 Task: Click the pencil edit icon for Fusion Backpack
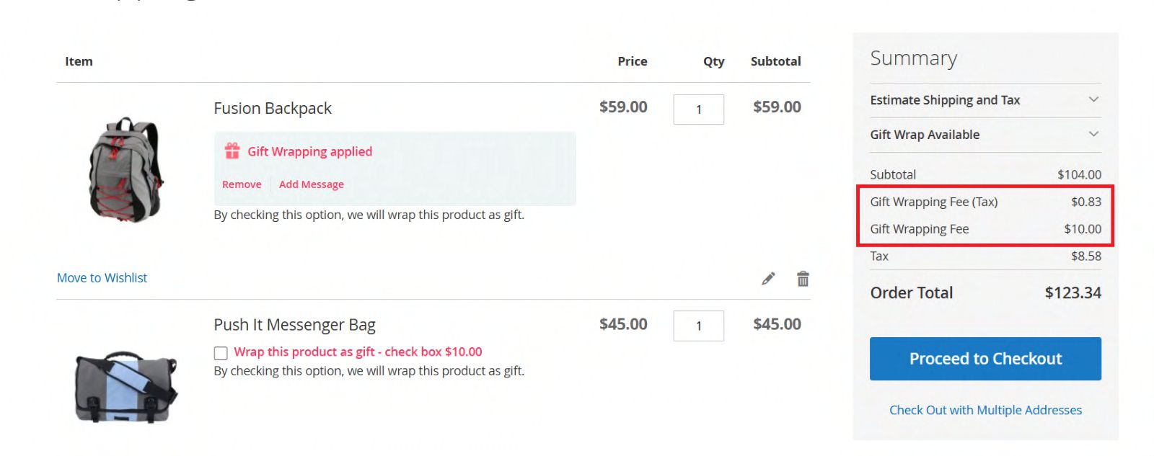(x=768, y=279)
